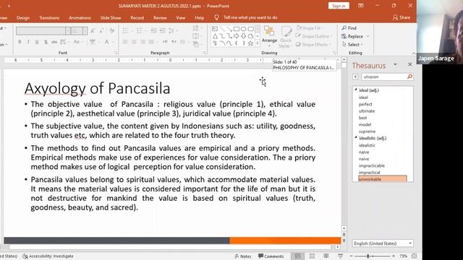Screen dimensions: 463x260
Task: Align text left in the Paragraph group
Action: 125,42
